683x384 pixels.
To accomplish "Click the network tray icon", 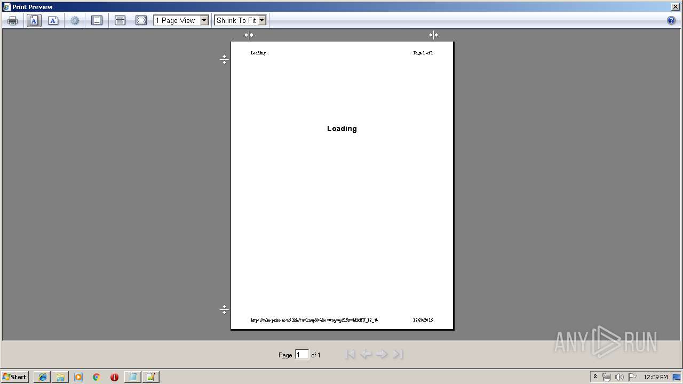I will (x=607, y=377).
